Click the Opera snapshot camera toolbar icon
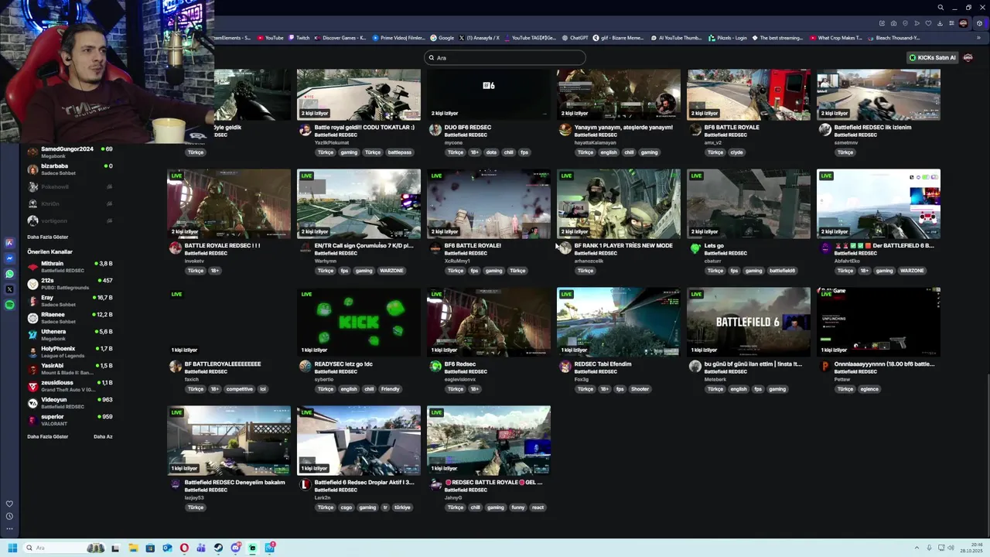This screenshot has width=990, height=557. (893, 23)
